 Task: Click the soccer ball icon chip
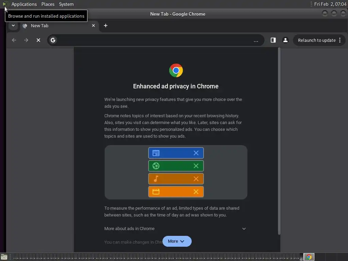pos(156,166)
